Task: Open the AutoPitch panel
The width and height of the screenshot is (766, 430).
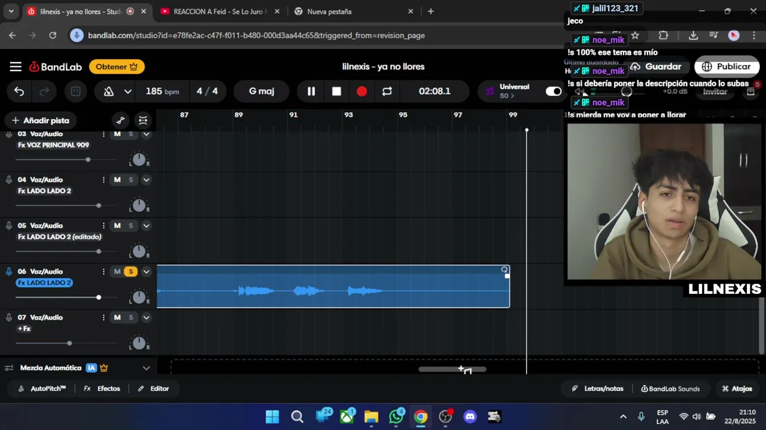Action: point(41,389)
